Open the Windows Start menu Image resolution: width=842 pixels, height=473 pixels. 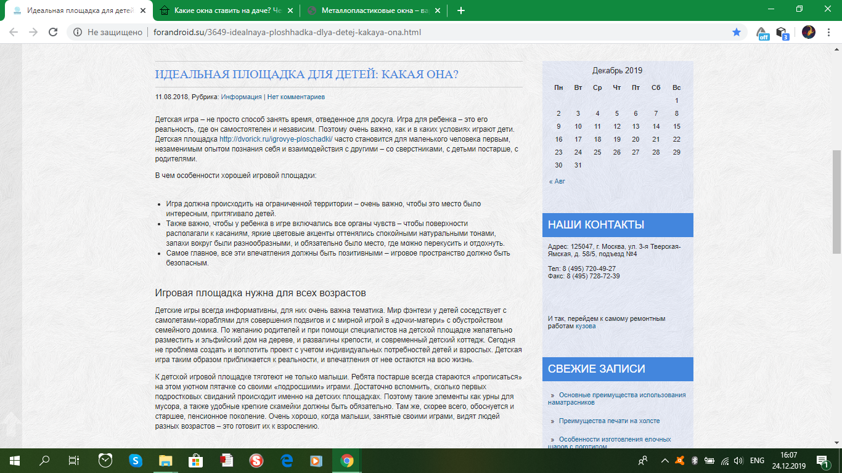click(14, 460)
